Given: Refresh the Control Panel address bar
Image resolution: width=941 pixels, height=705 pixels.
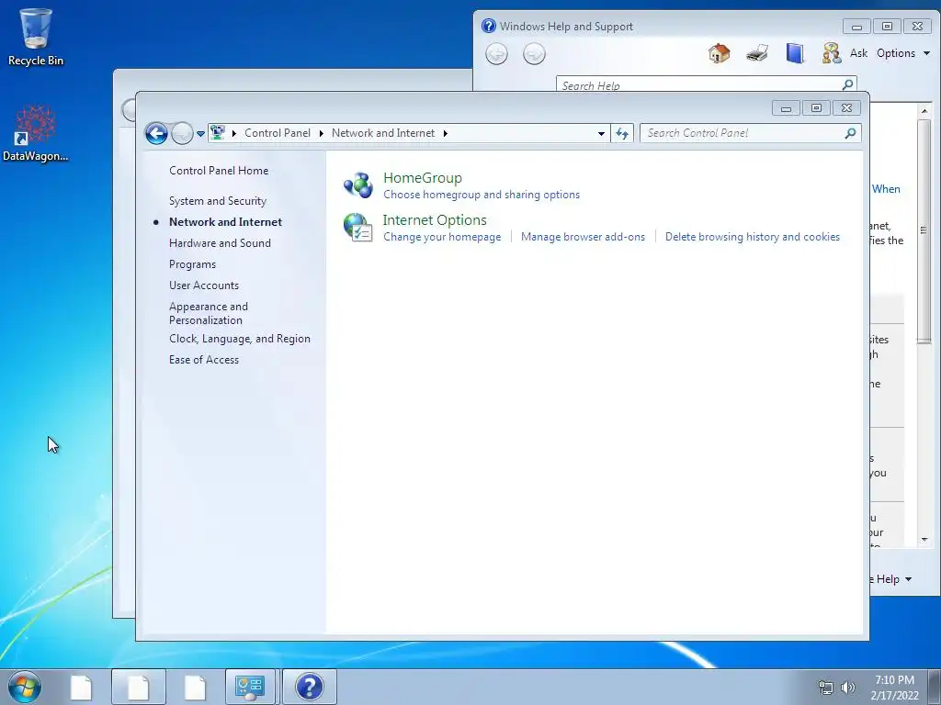Looking at the screenshot, I should click(622, 133).
